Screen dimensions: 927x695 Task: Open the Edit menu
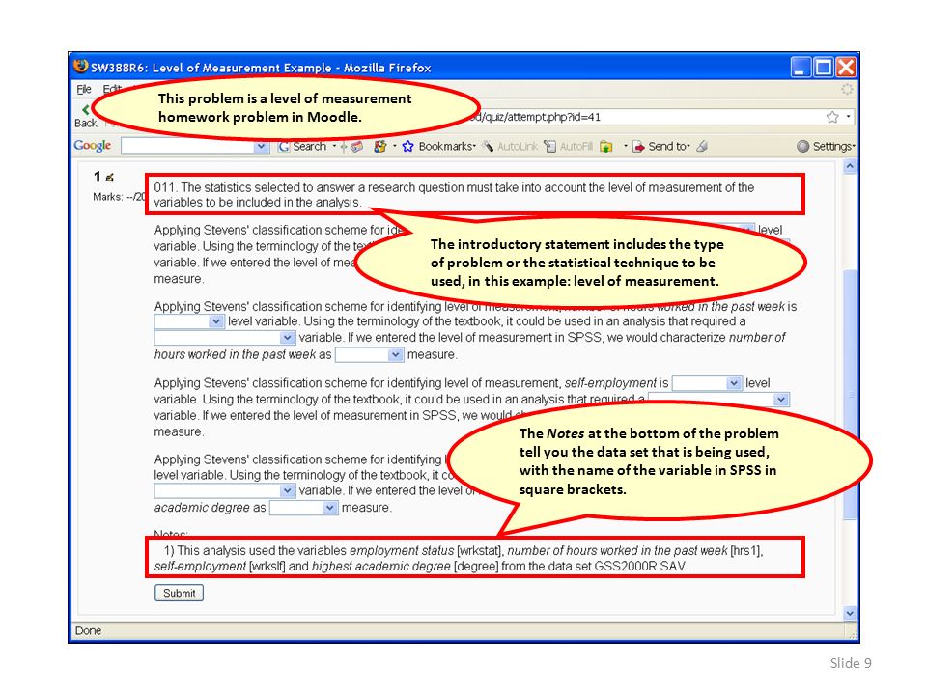(111, 89)
